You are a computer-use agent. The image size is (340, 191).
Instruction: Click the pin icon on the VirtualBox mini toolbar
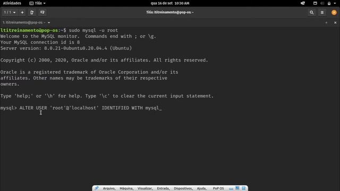[x=97, y=188]
